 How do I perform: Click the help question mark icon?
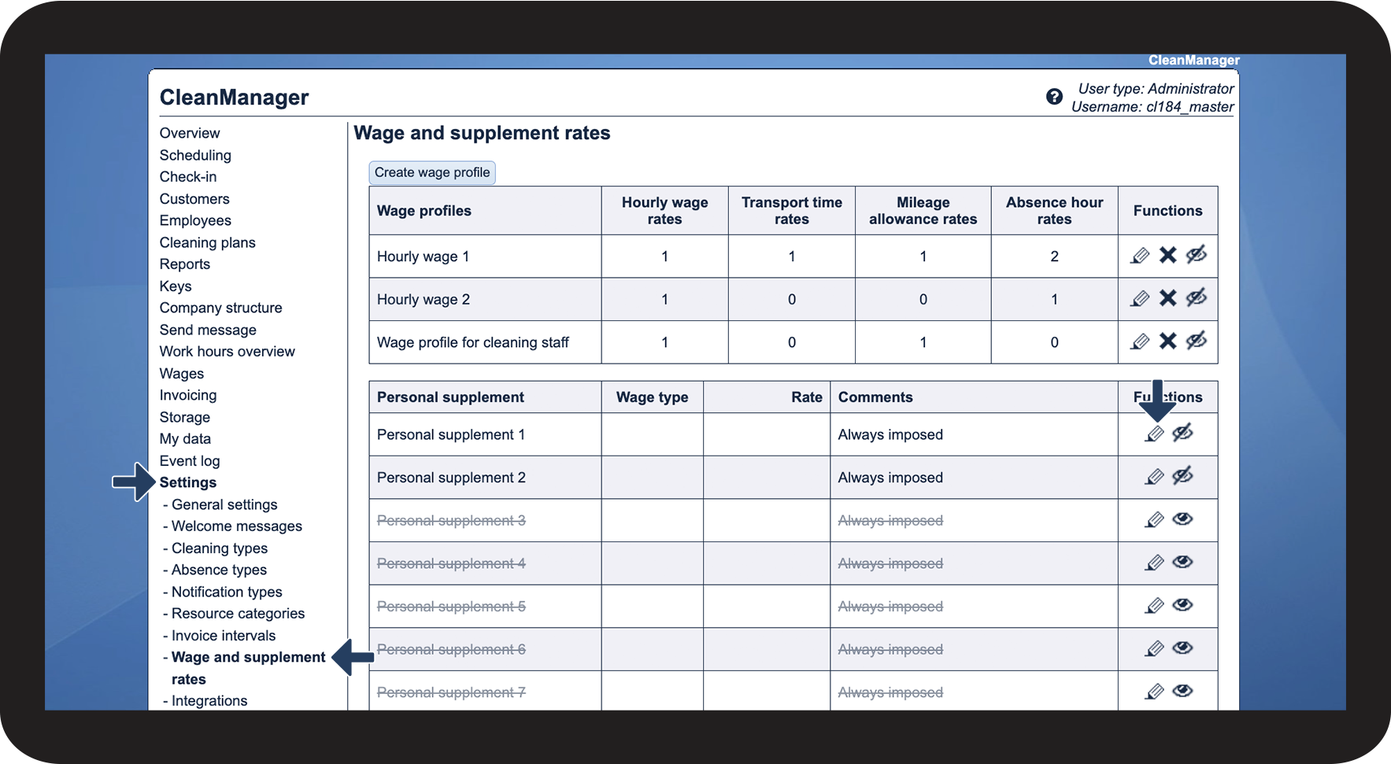[1054, 97]
